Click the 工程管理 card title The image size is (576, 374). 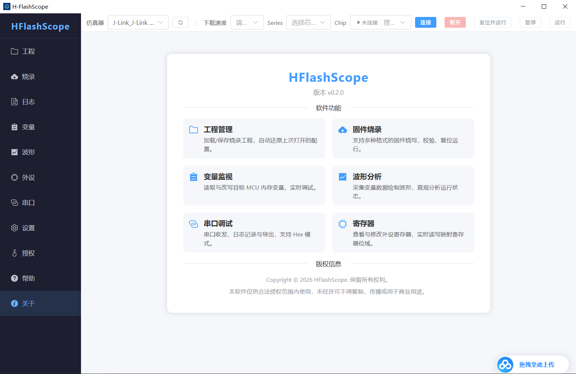tap(218, 129)
